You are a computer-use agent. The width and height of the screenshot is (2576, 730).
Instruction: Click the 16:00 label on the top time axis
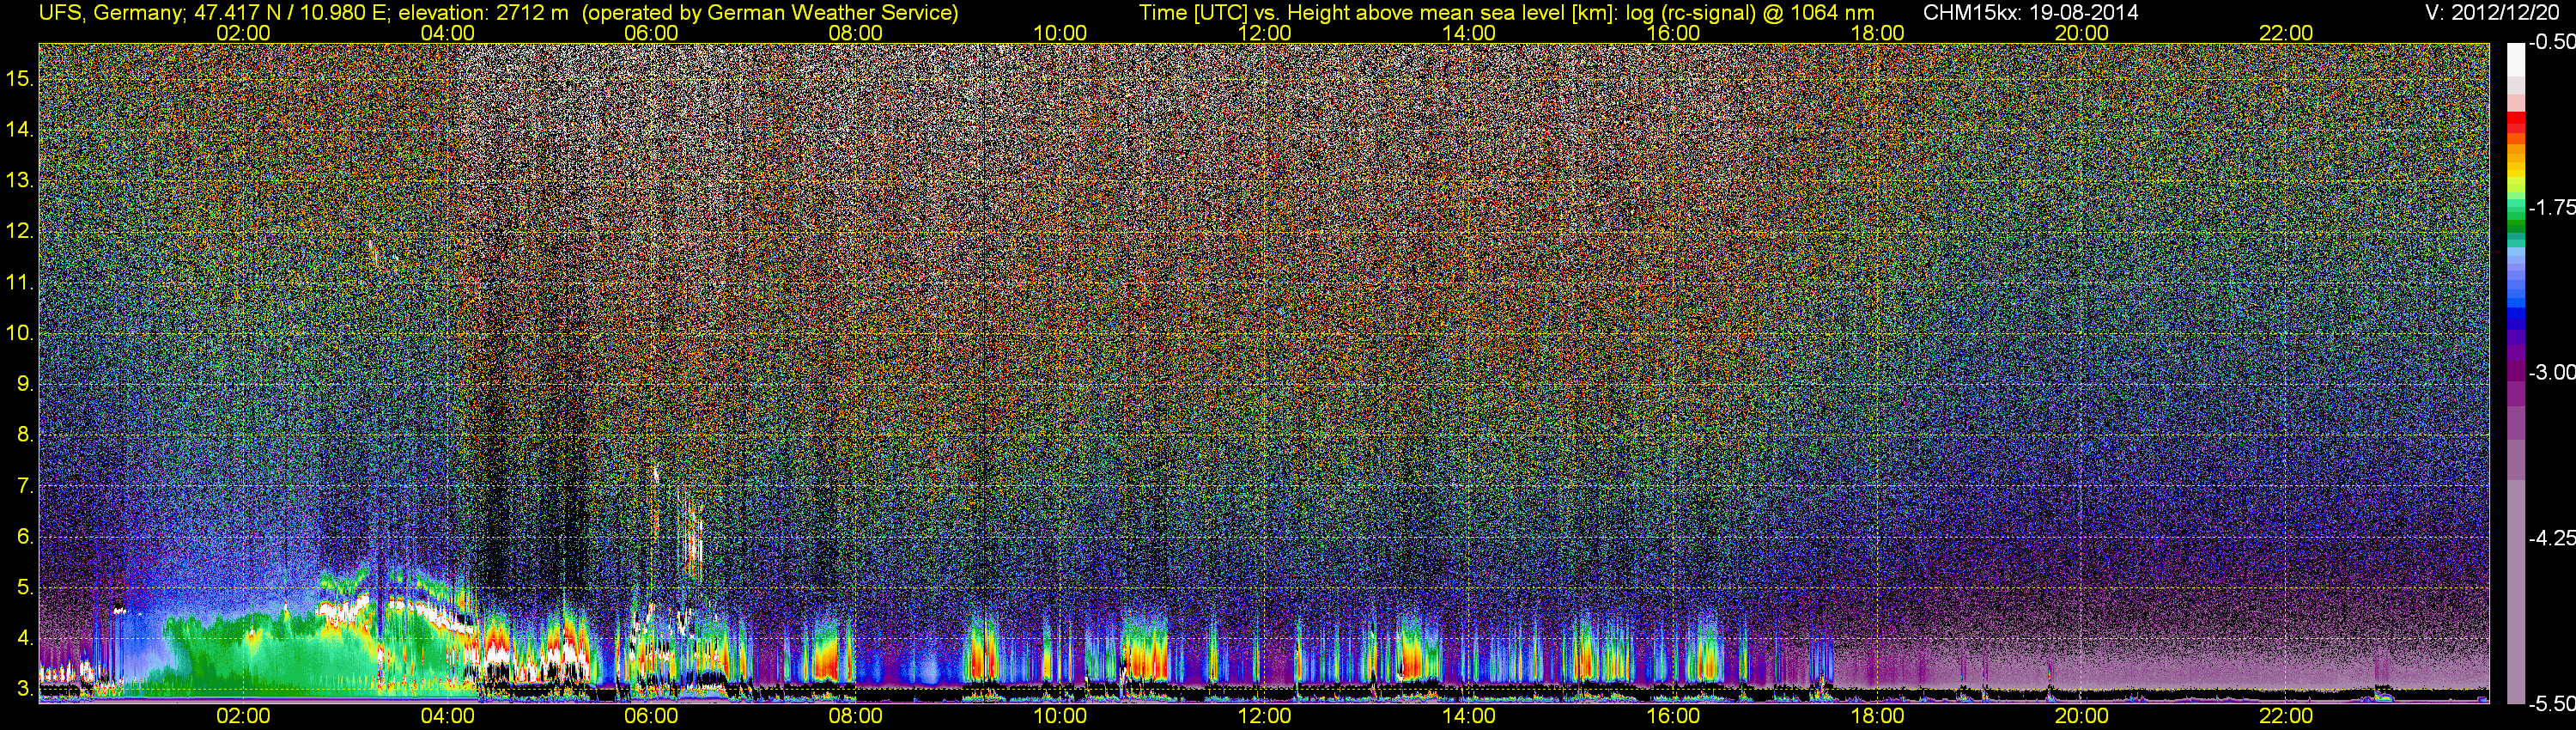[x=1673, y=33]
